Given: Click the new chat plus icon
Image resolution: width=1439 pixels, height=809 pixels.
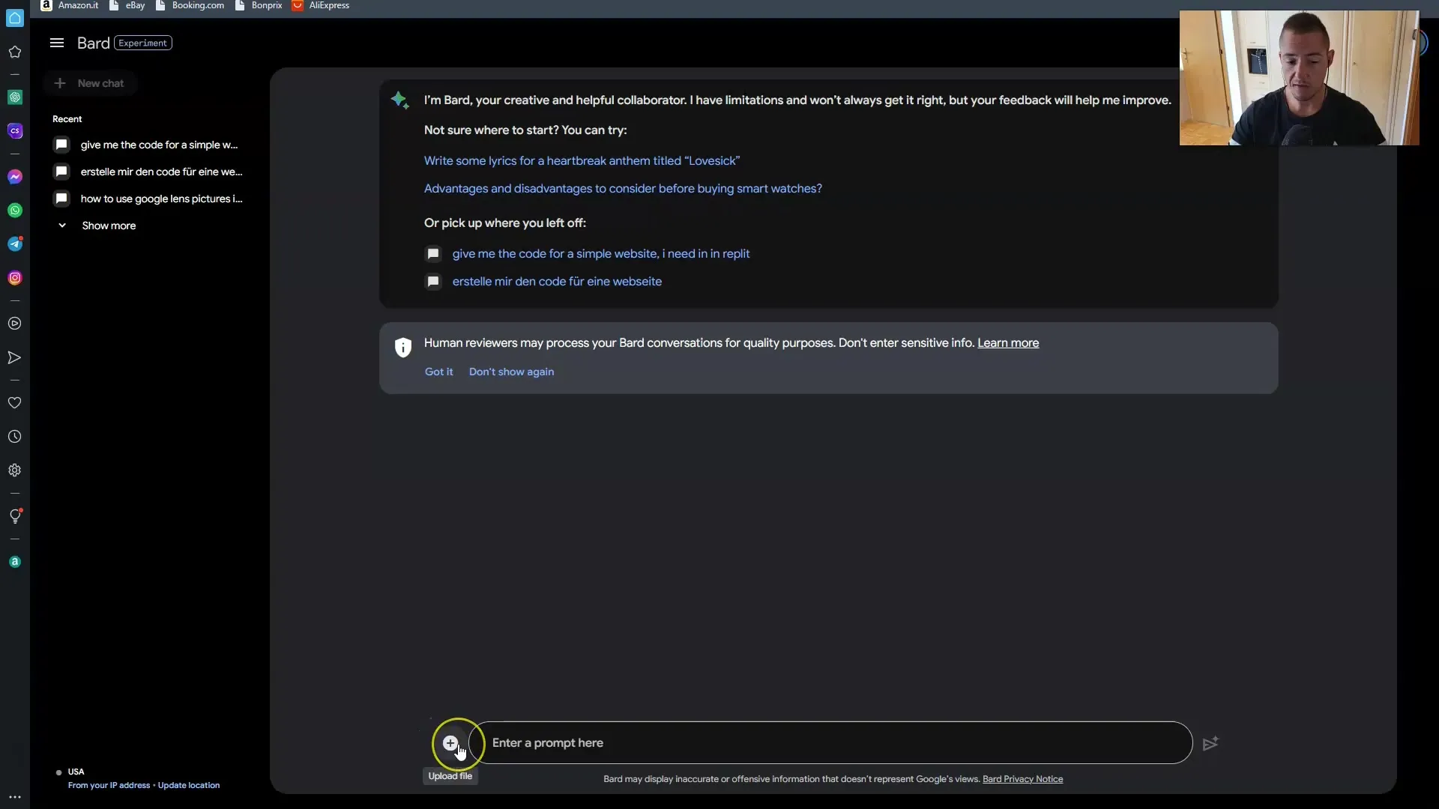Looking at the screenshot, I should (59, 83).
